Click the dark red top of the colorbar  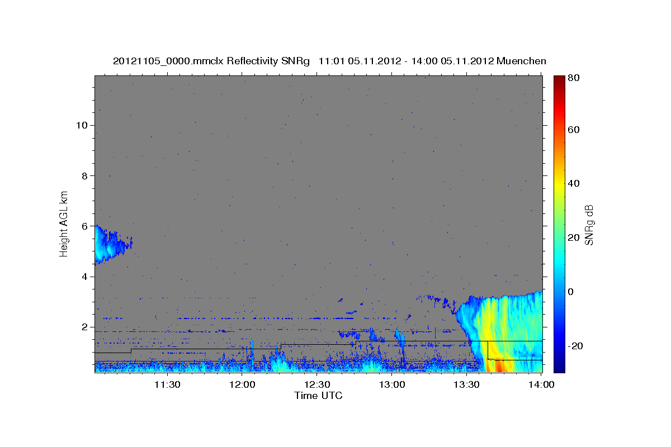[x=559, y=80]
